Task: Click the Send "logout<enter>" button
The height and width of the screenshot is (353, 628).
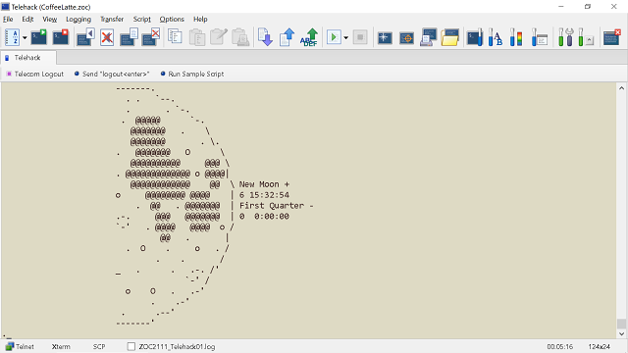Action: 112,75
